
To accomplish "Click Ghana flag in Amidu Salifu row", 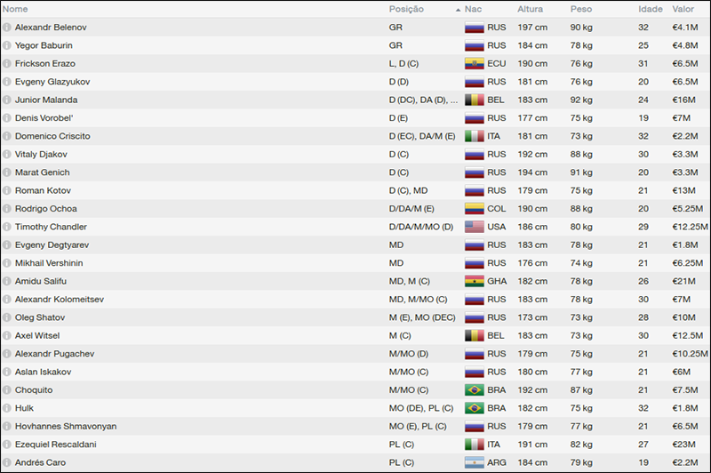I will pos(474,282).
